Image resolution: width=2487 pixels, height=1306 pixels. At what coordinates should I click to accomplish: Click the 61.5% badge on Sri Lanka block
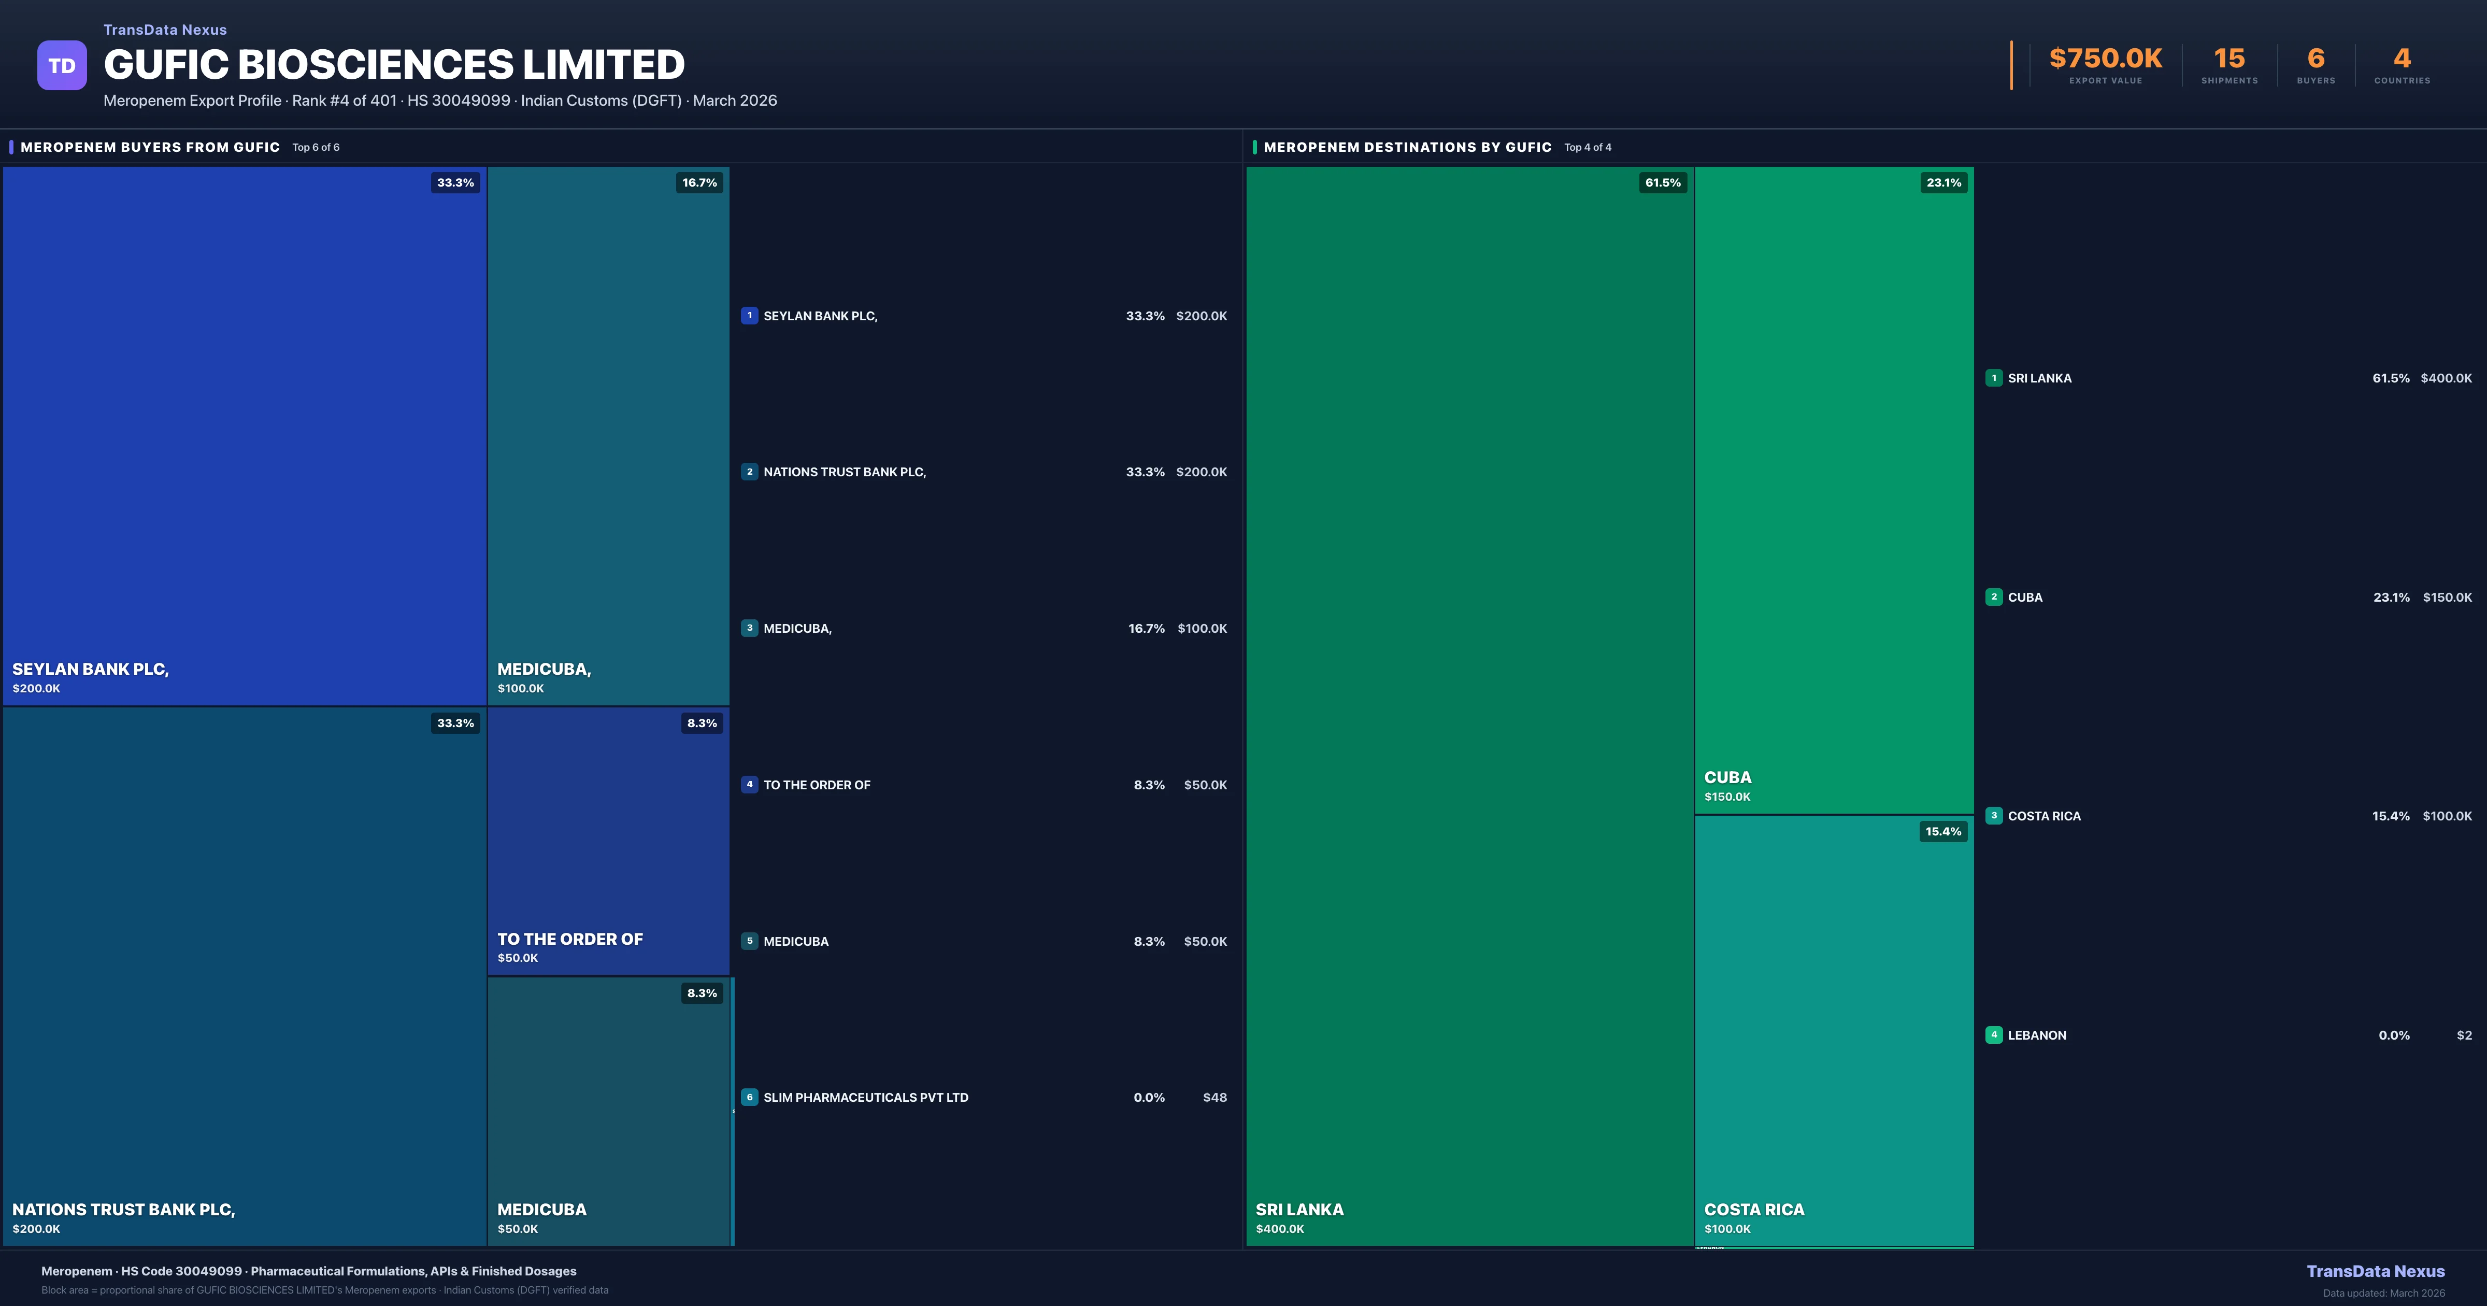[1663, 182]
